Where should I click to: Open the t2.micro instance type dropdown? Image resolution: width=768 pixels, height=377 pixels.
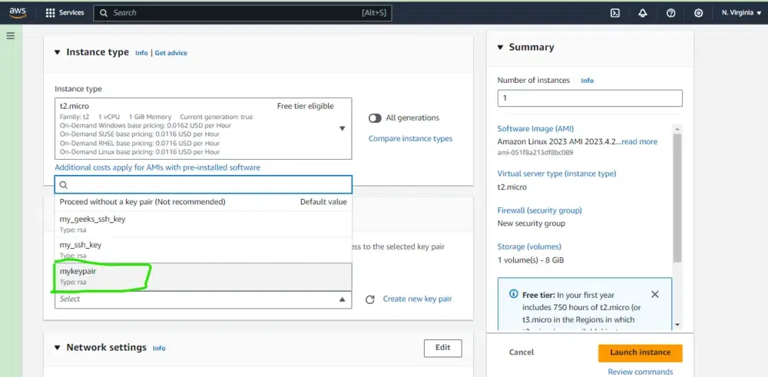[x=204, y=128]
